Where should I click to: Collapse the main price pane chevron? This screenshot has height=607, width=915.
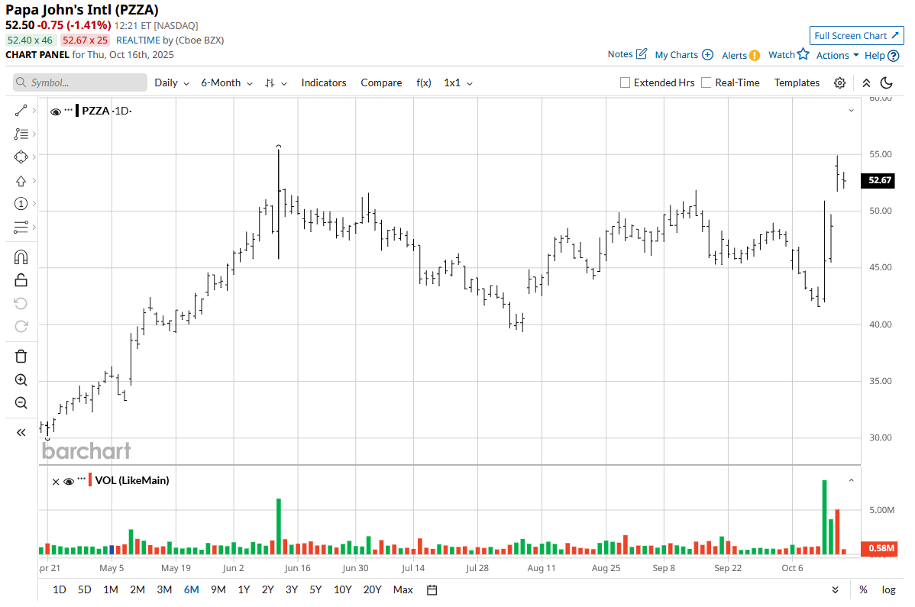(852, 110)
